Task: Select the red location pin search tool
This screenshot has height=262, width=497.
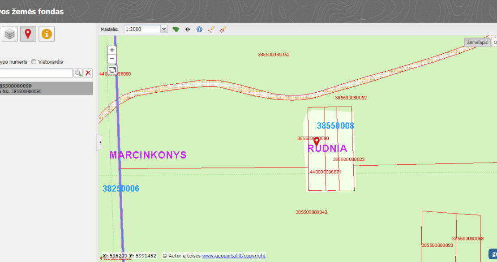Action: click(28, 34)
